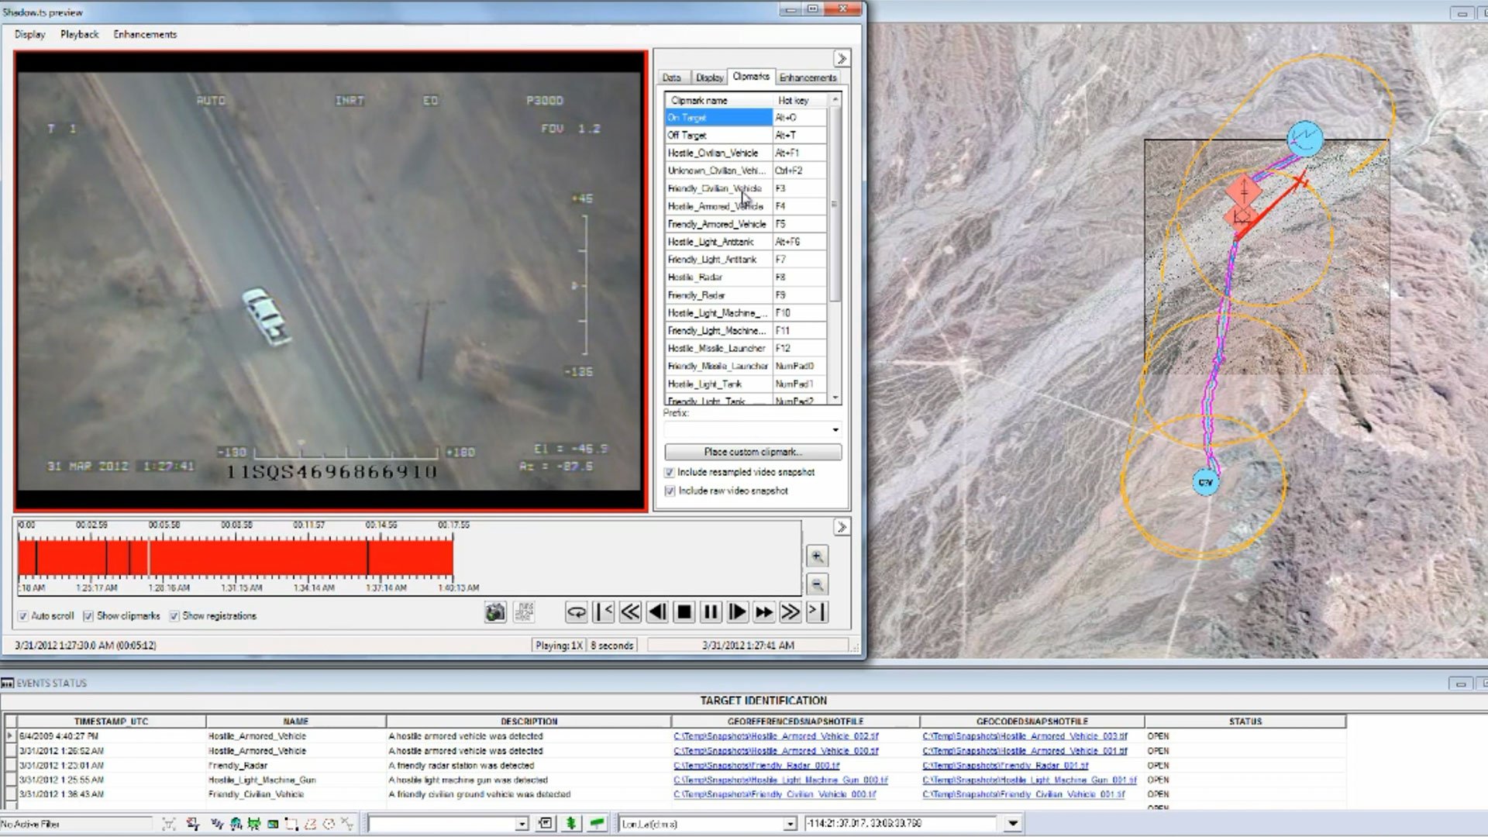
Task: Open the Lon,Lat coordinate format dropdown
Action: 790,824
